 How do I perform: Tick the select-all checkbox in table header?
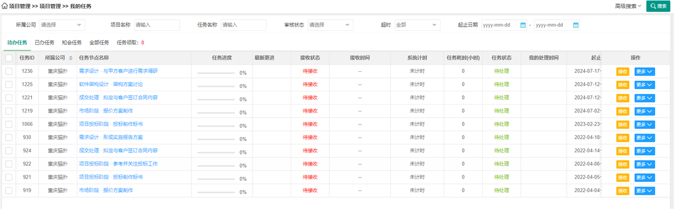click(x=9, y=58)
